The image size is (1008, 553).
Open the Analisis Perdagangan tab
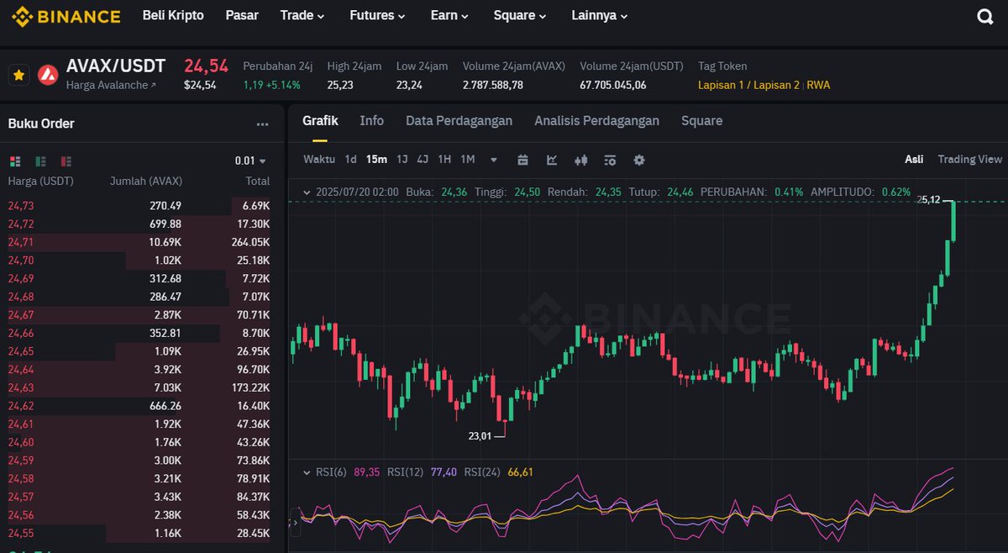pos(596,120)
